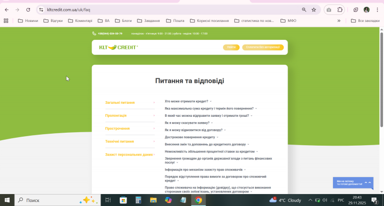Screen dimensions: 384x206
Task: Open the notification center icon
Action: click(374, 200)
